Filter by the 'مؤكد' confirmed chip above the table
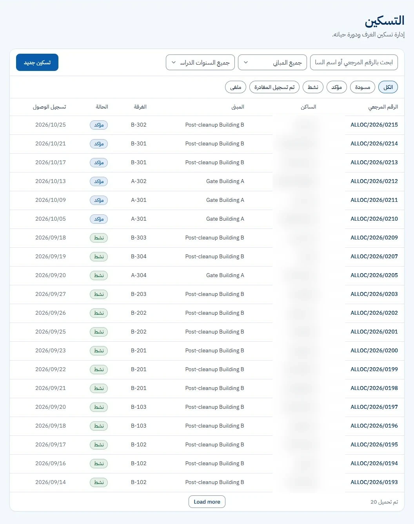The width and height of the screenshot is (414, 524). coord(337,87)
